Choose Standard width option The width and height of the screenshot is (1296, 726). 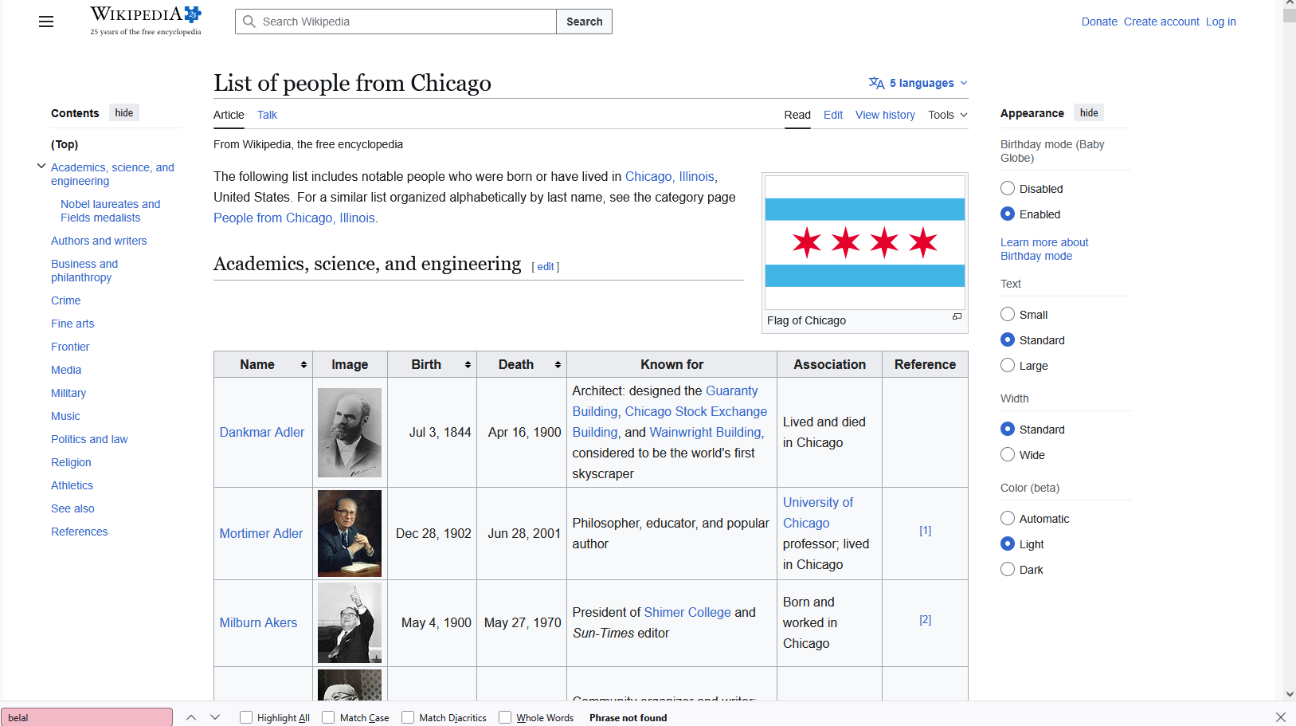click(1008, 430)
